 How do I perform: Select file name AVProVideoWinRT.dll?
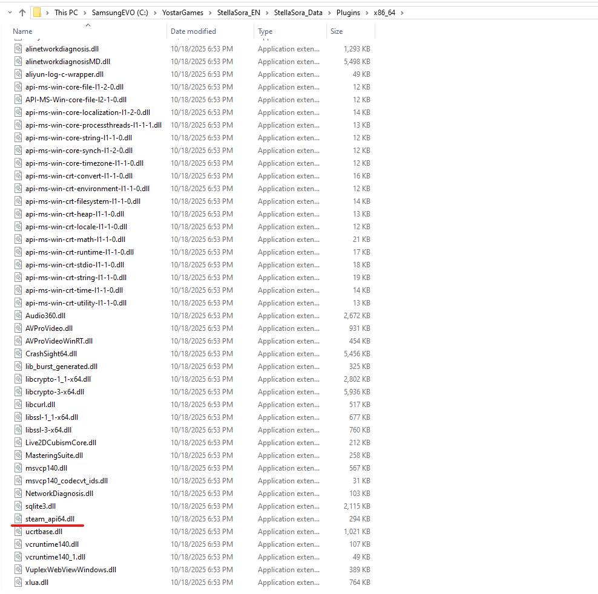[x=59, y=341]
